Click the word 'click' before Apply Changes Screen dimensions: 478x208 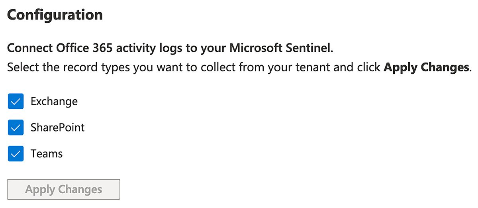[368, 67]
